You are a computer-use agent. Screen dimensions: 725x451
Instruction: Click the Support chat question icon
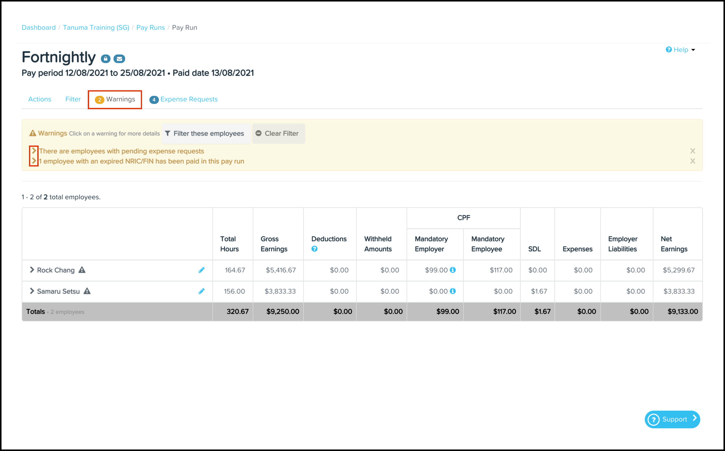(x=653, y=419)
